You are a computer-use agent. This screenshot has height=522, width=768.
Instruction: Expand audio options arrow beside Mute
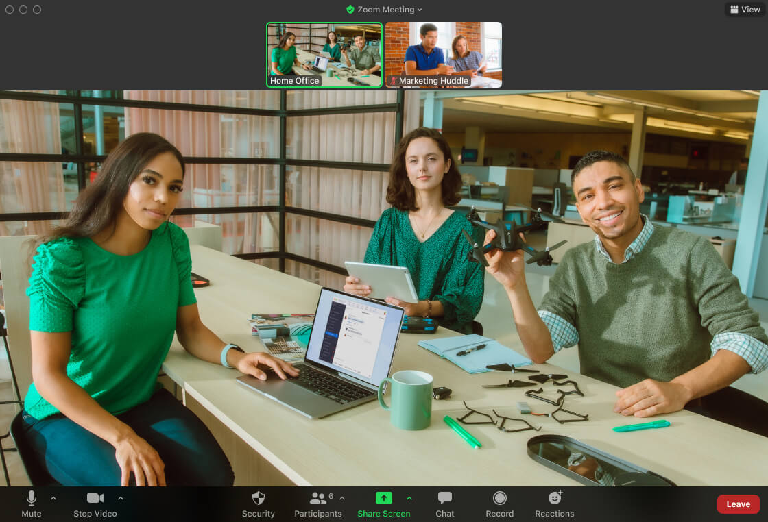53,498
